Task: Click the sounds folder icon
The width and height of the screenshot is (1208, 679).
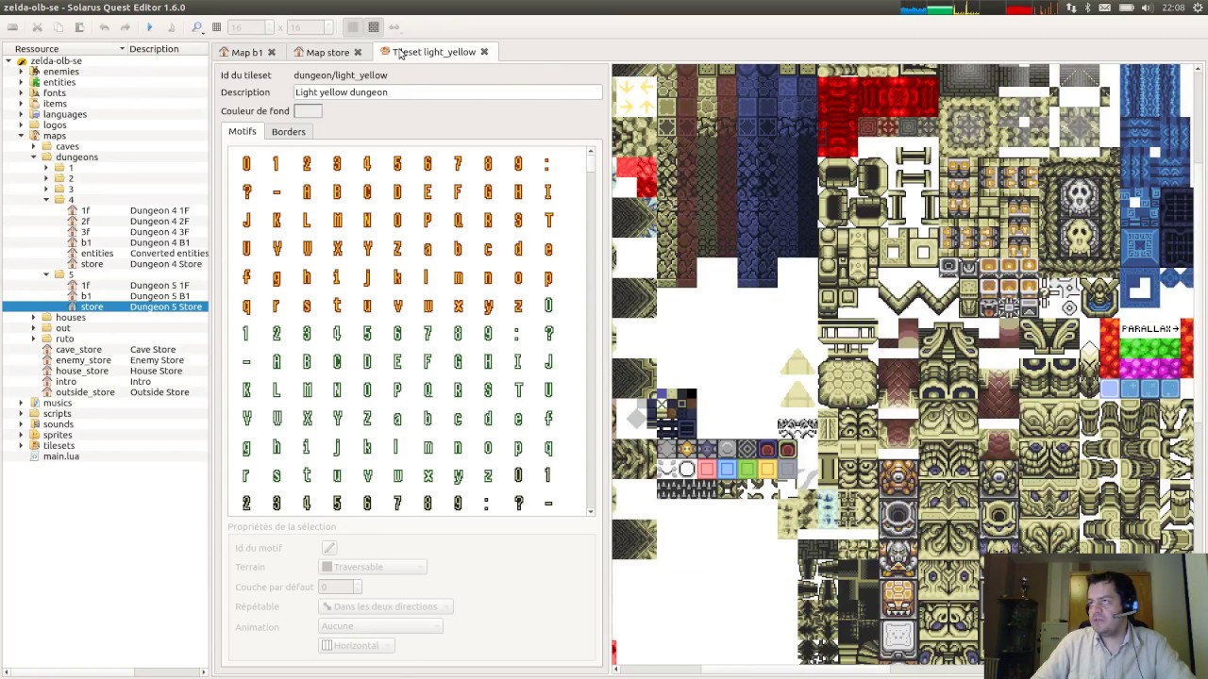Action: click(35, 424)
